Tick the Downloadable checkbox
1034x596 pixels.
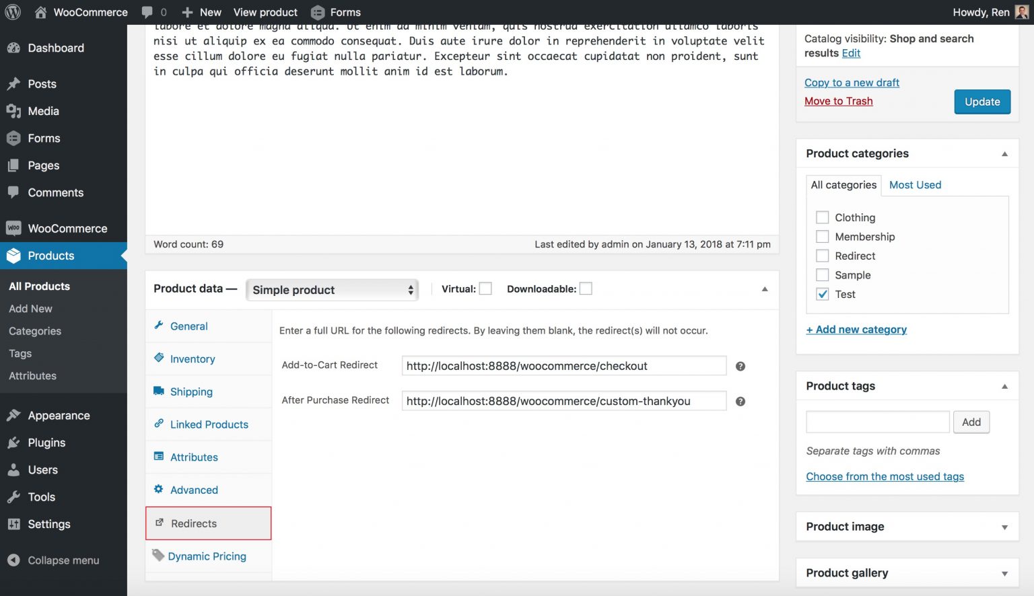pyautogui.click(x=586, y=289)
